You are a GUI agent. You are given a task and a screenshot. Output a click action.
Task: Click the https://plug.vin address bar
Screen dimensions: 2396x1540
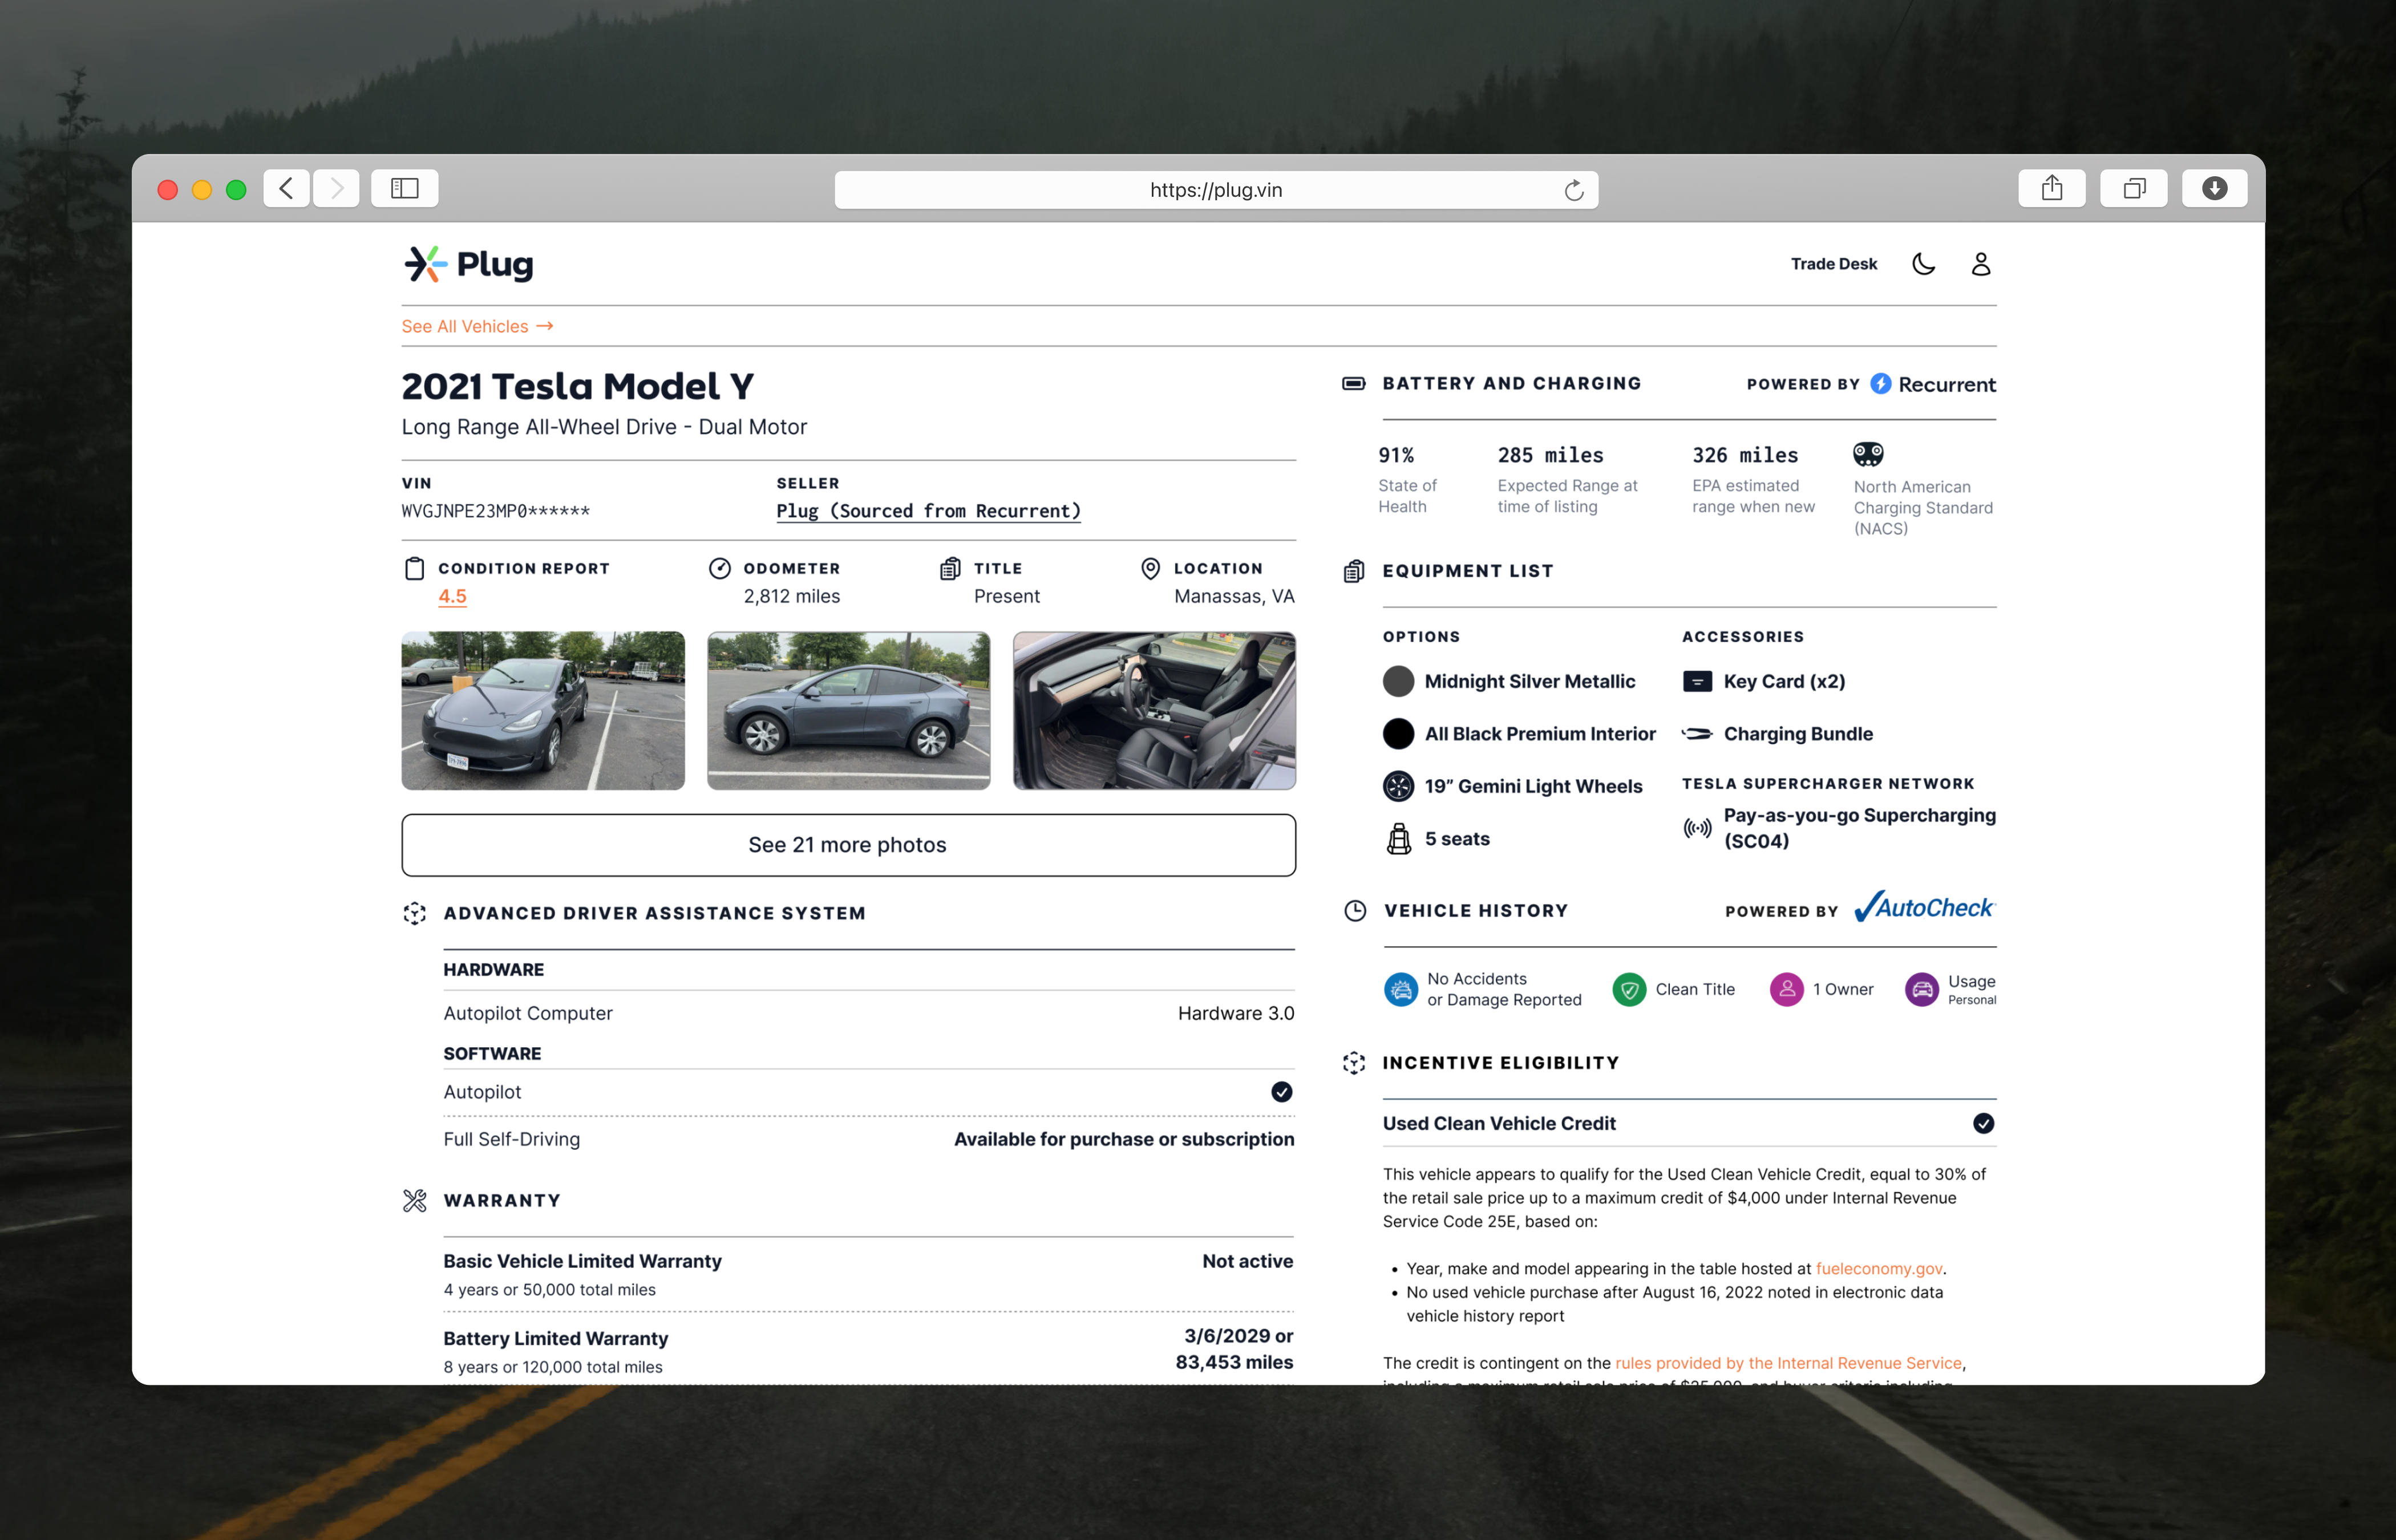pyautogui.click(x=1216, y=190)
